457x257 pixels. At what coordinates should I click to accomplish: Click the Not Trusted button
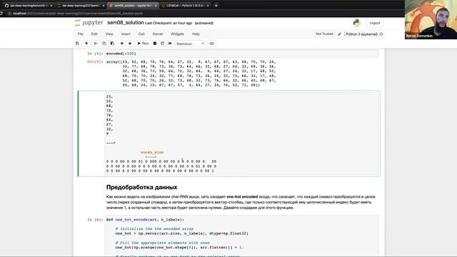coord(324,34)
